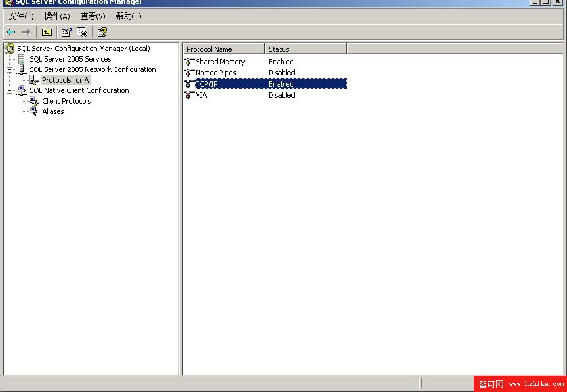
Task: Select the Shared Memory protocol name
Action: tap(220, 62)
